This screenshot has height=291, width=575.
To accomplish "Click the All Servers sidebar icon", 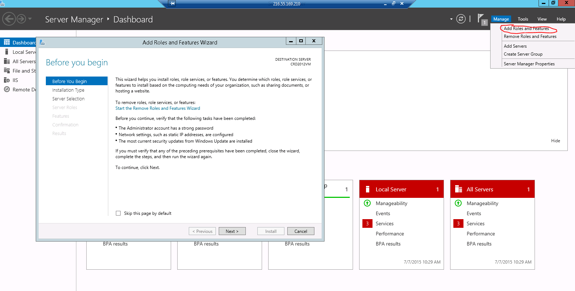I will (6, 61).
